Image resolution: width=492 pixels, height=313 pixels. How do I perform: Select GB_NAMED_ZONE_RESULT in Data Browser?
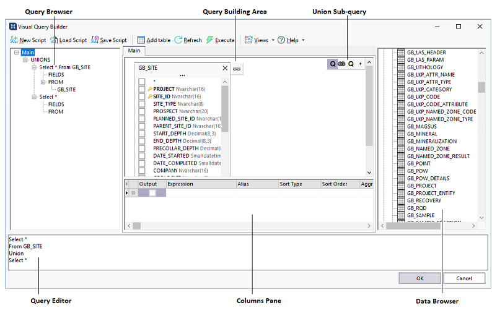pos(438,156)
